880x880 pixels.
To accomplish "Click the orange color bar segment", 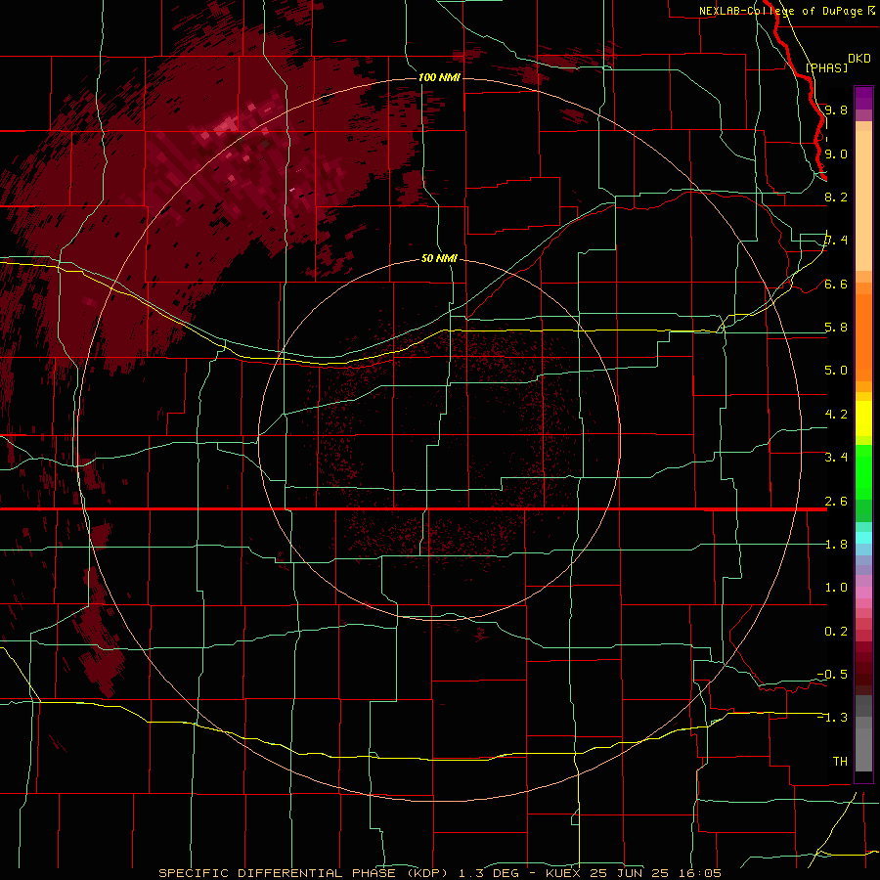I will (863, 338).
